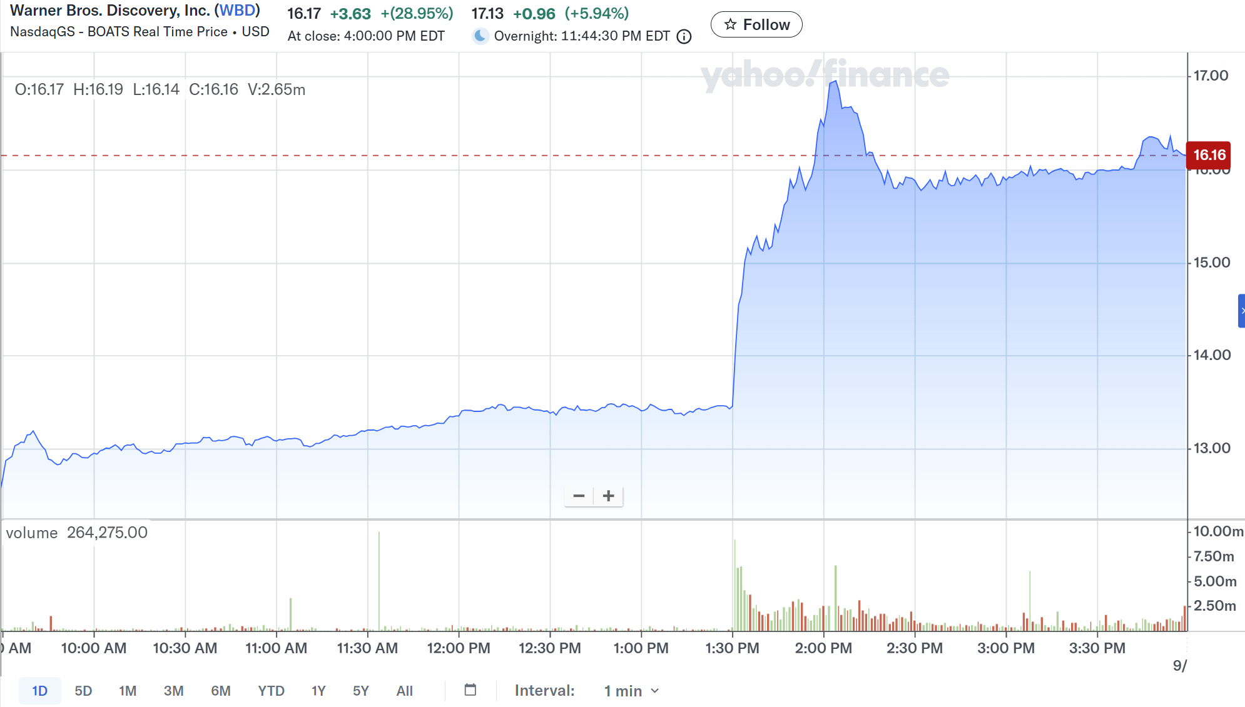Viewport: 1245px width, 707px height.
Task: Open the 1 min interval dropdown
Action: tap(632, 691)
